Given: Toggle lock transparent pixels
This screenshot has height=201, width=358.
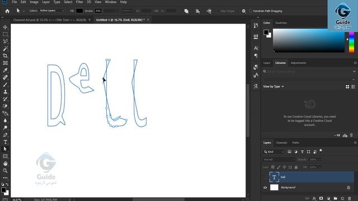Looking at the screenshot, I should 272,167.
